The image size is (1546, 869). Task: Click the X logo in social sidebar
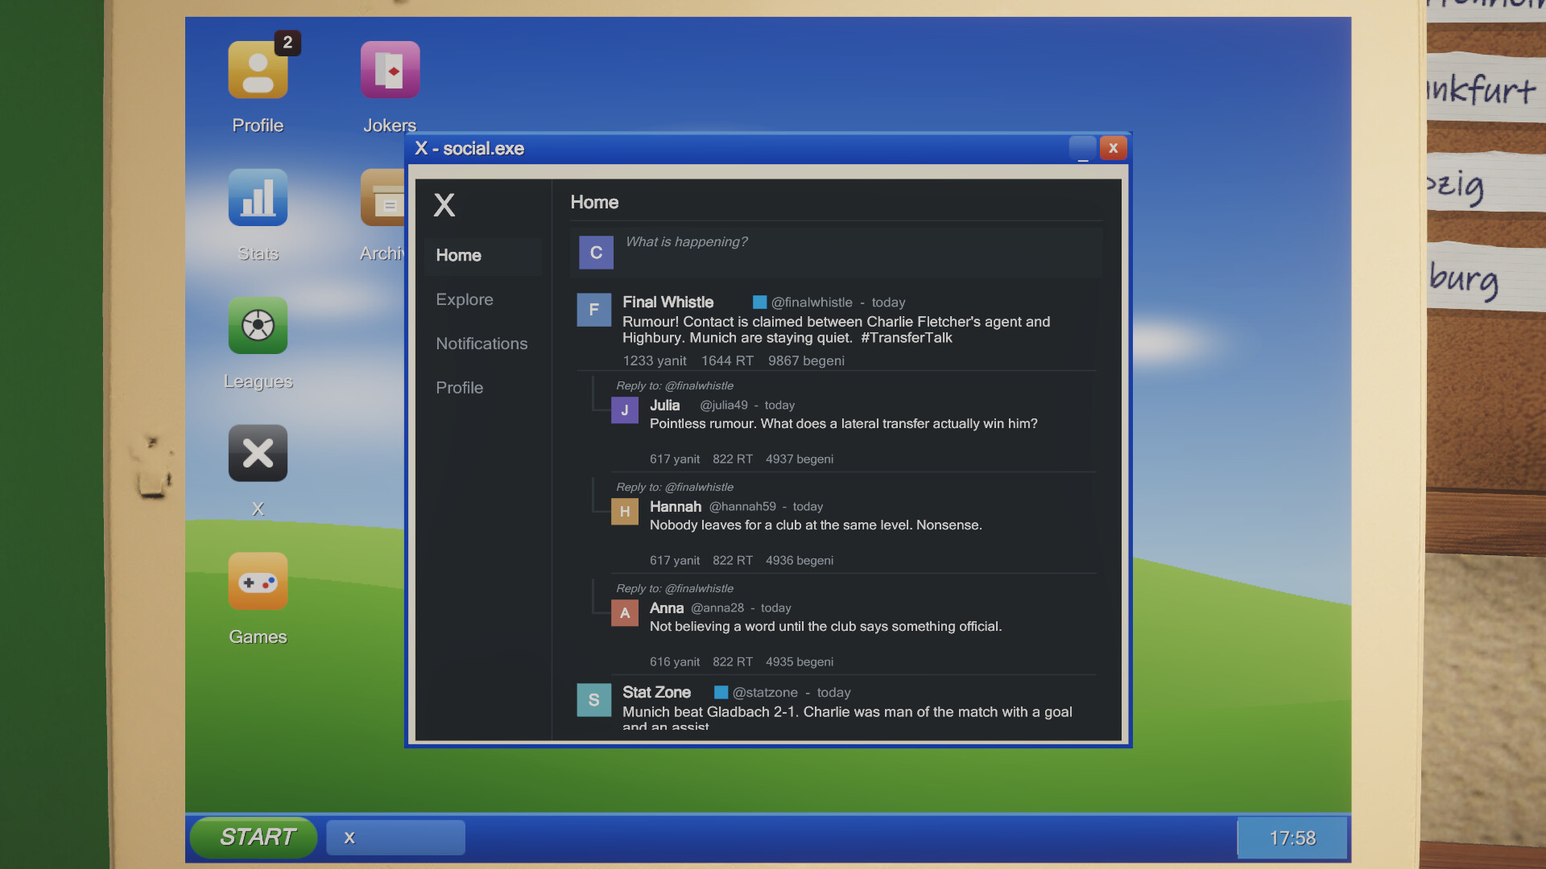[x=444, y=205]
